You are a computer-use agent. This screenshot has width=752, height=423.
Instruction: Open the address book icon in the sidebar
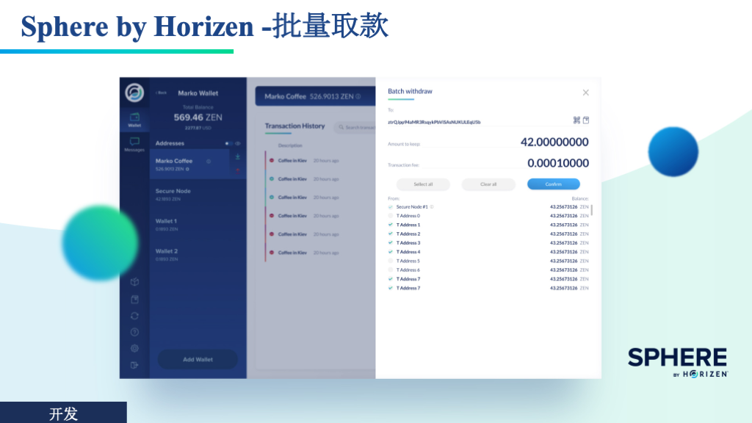click(135, 300)
